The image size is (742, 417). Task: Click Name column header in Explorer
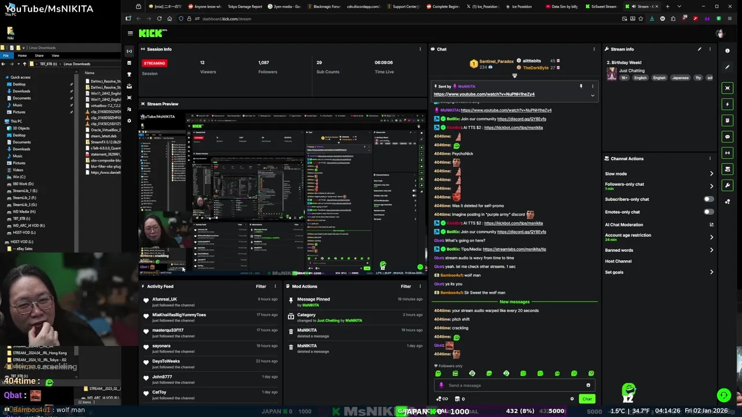pyautogui.click(x=89, y=73)
